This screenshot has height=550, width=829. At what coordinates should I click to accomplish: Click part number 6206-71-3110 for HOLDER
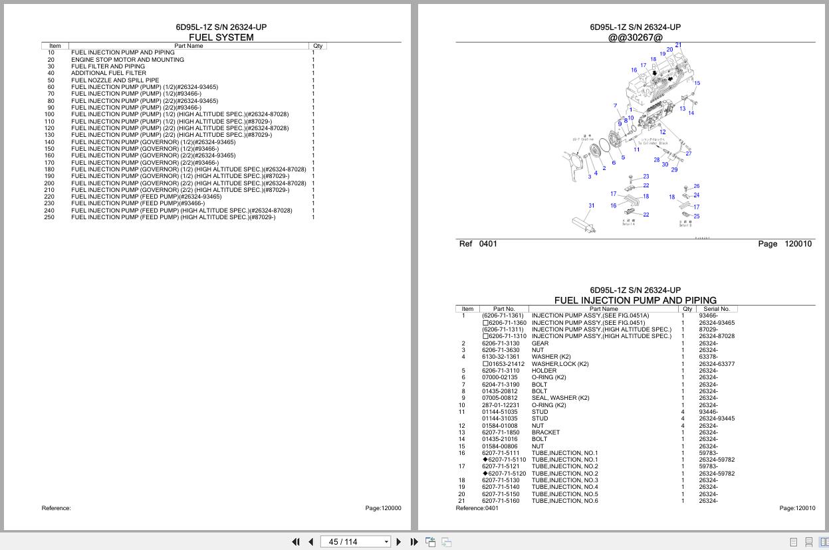tap(501, 371)
